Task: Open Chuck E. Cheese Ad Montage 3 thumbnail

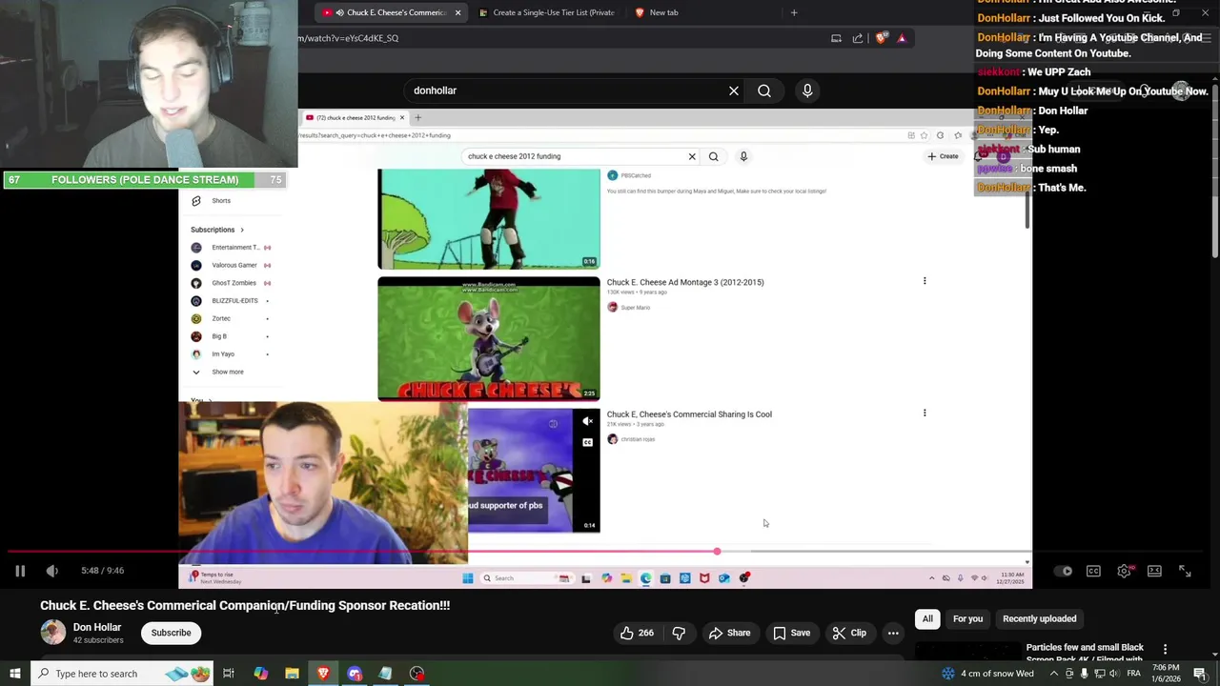Action: pos(489,338)
